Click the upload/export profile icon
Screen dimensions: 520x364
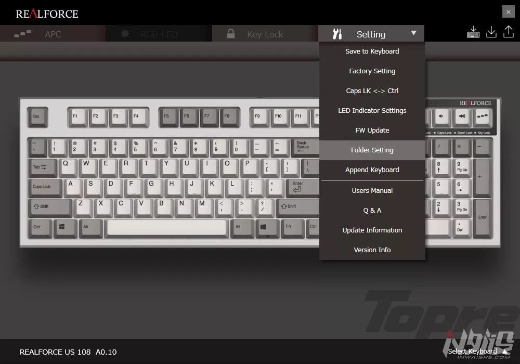(509, 32)
